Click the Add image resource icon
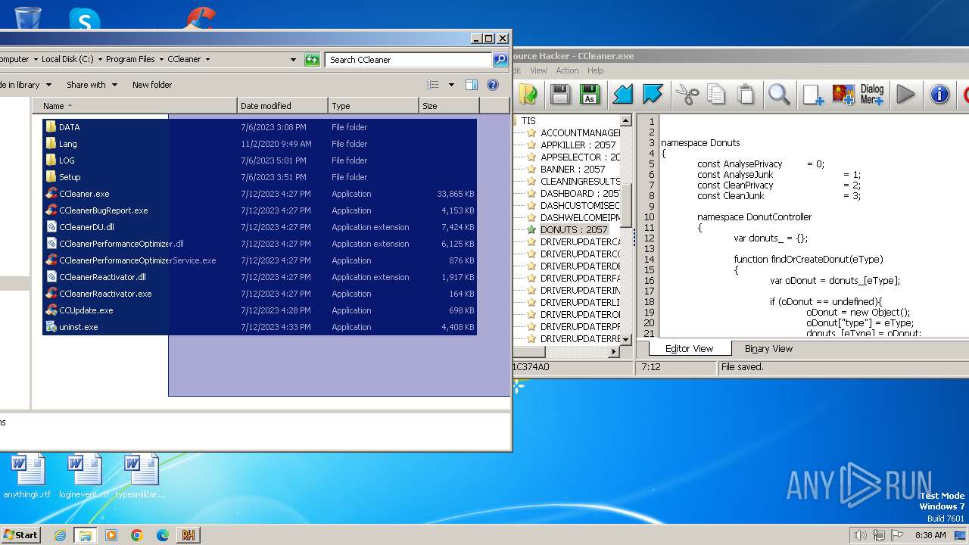This screenshot has height=545, width=969. [x=843, y=94]
